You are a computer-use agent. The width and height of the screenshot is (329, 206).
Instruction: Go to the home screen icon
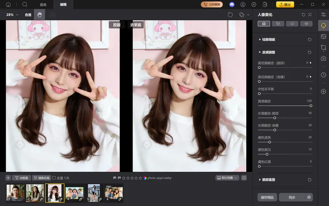click(8, 4)
